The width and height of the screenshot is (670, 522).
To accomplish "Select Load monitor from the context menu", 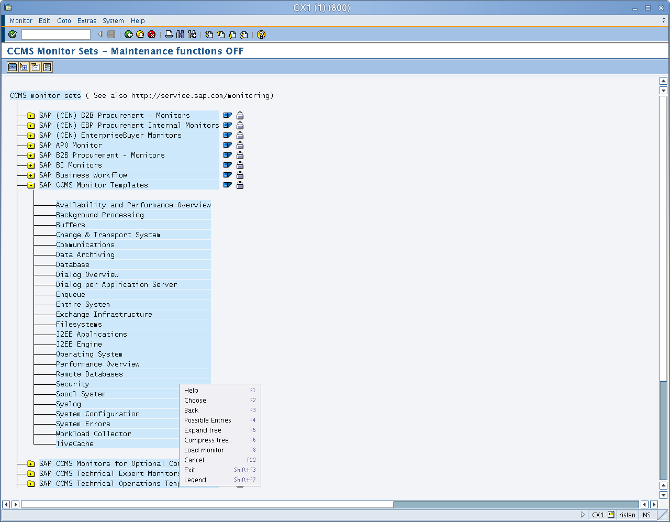I will (204, 450).
